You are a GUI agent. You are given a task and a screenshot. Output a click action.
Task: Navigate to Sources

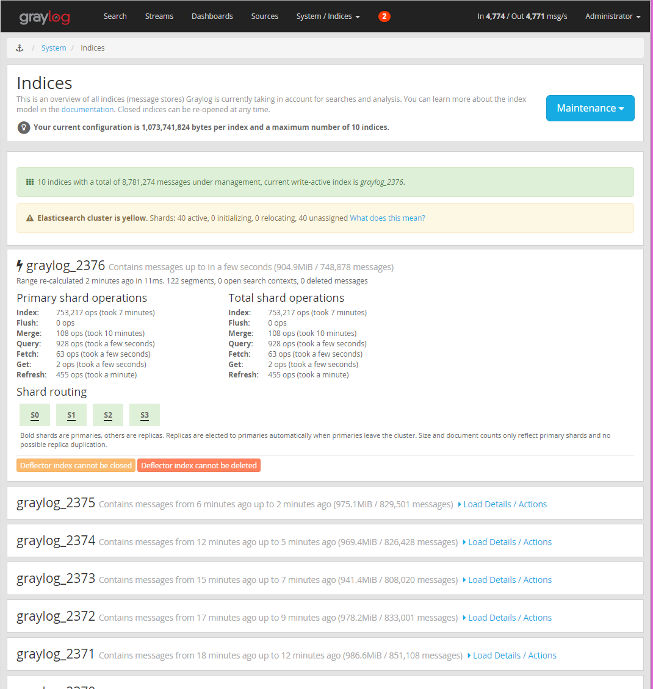265,16
